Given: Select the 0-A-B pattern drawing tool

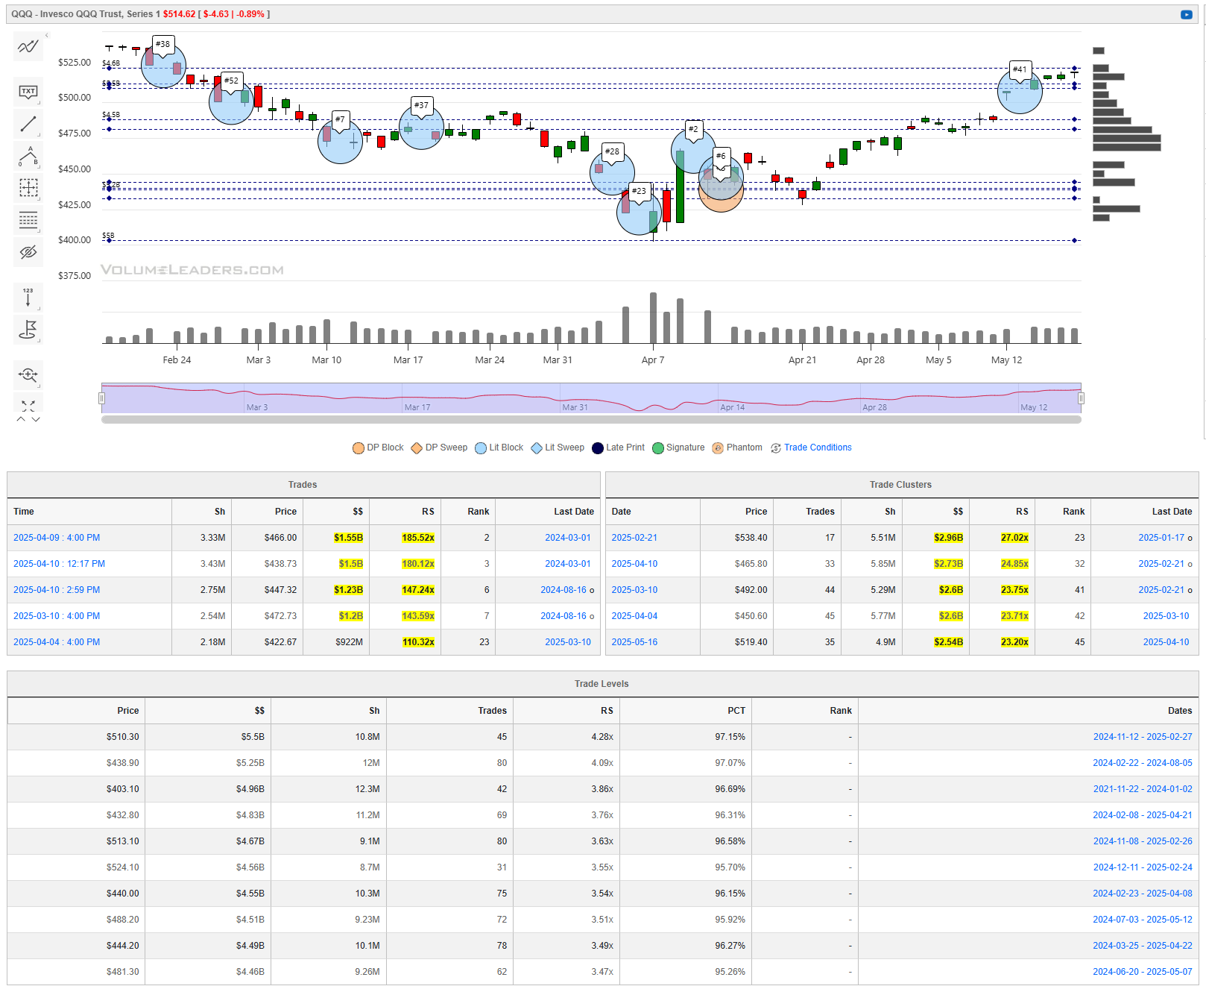Looking at the screenshot, I should [x=28, y=156].
